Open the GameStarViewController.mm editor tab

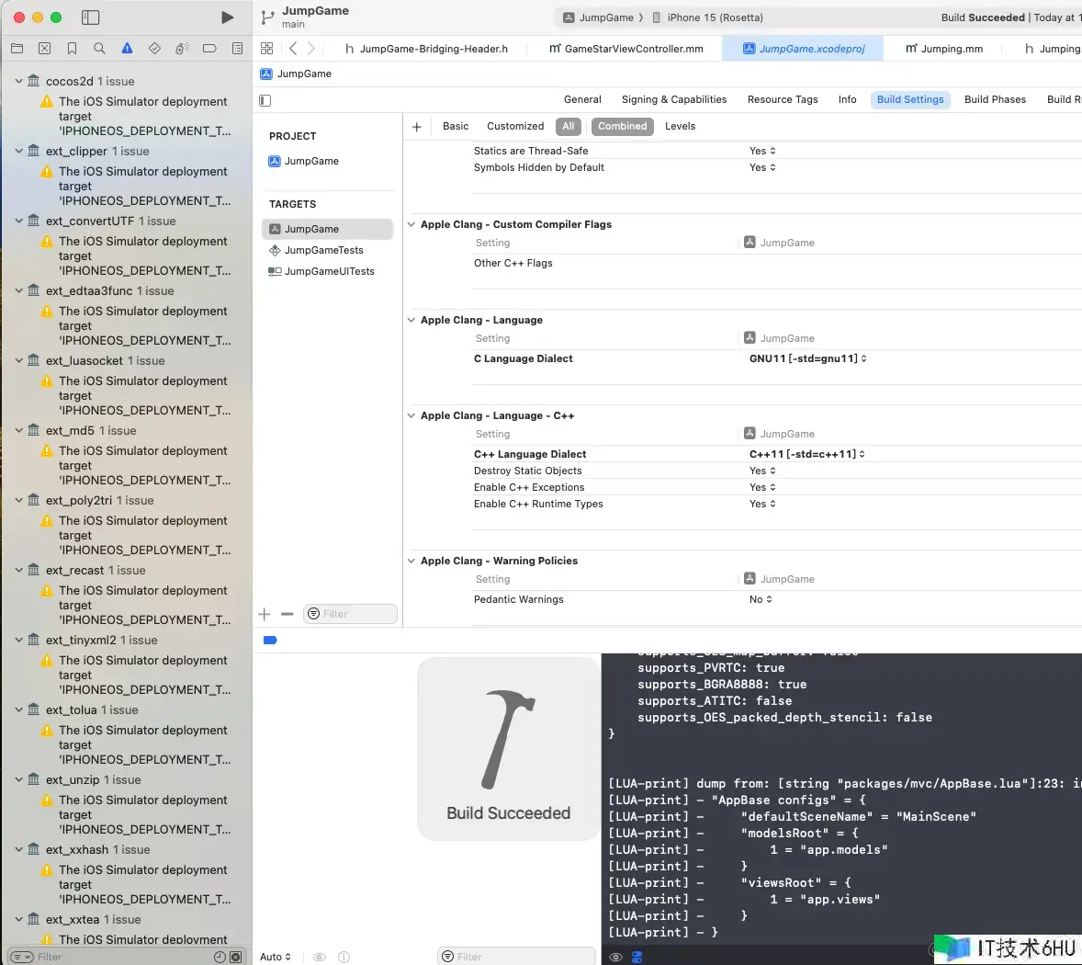tap(626, 49)
